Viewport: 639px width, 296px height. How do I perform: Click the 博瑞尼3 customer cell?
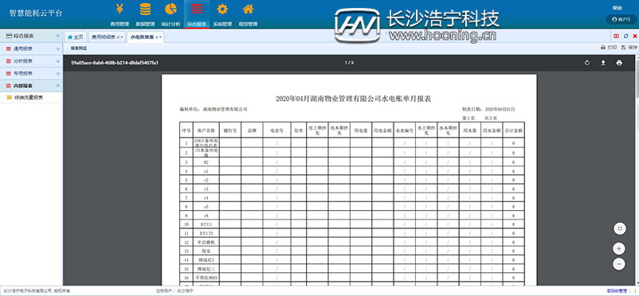coord(206,259)
